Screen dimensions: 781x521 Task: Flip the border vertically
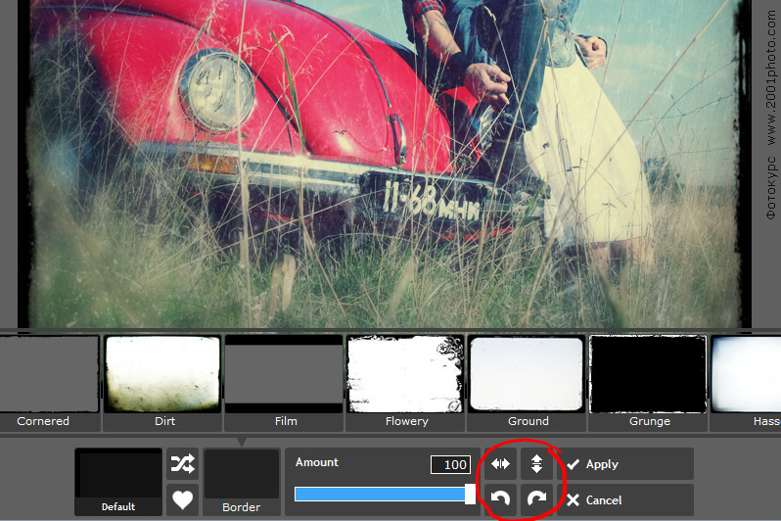(x=536, y=464)
